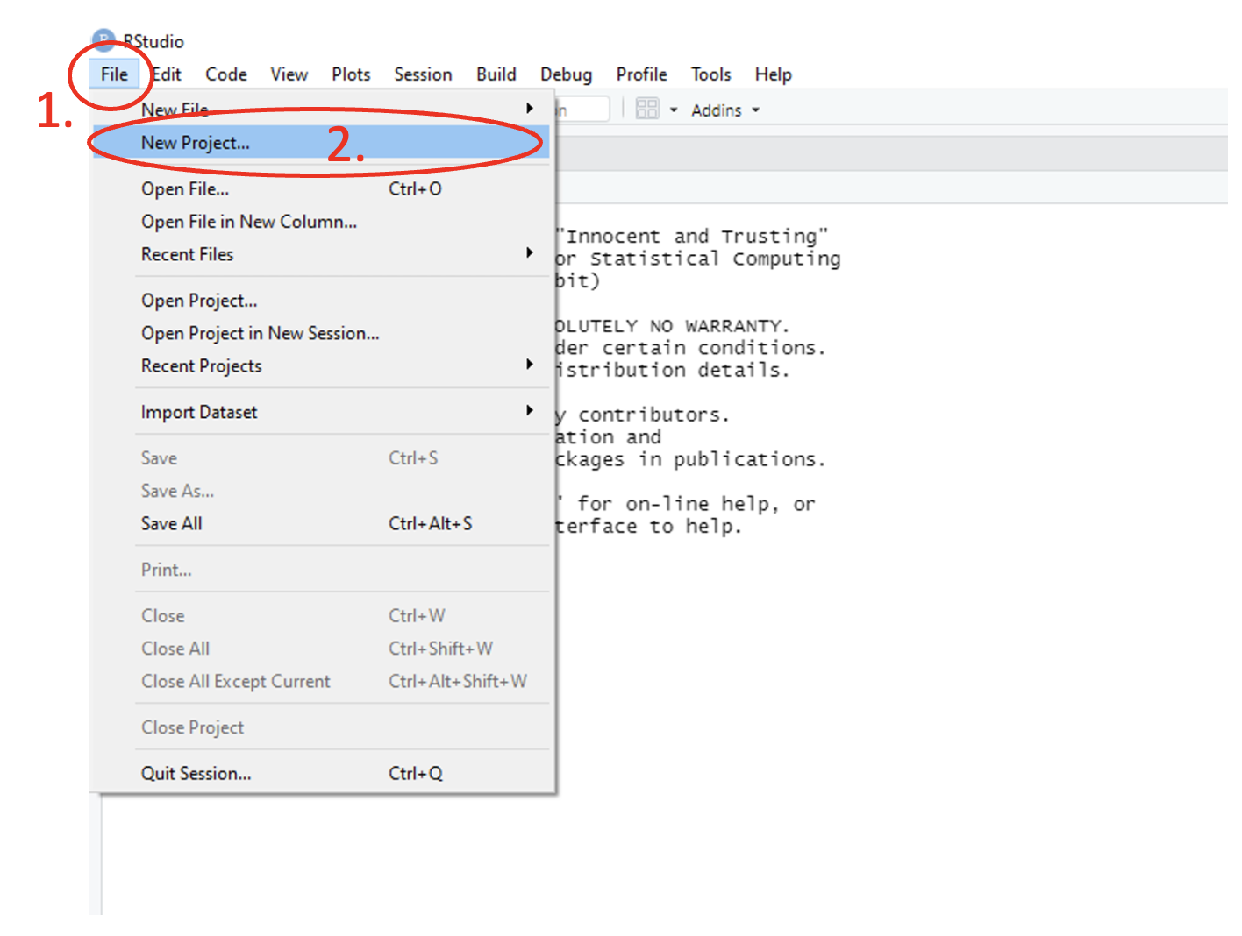Image resolution: width=1242 pixels, height=936 pixels.
Task: Open the Code menu
Action: (226, 74)
